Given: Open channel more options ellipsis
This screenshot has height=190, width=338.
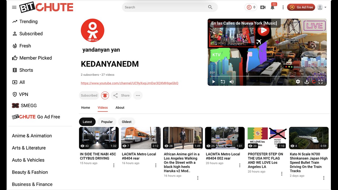Looking at the screenshot, I should pos(138,96).
